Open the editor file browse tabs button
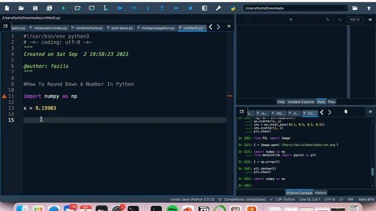This screenshot has height=211, width=376. click(5, 26)
